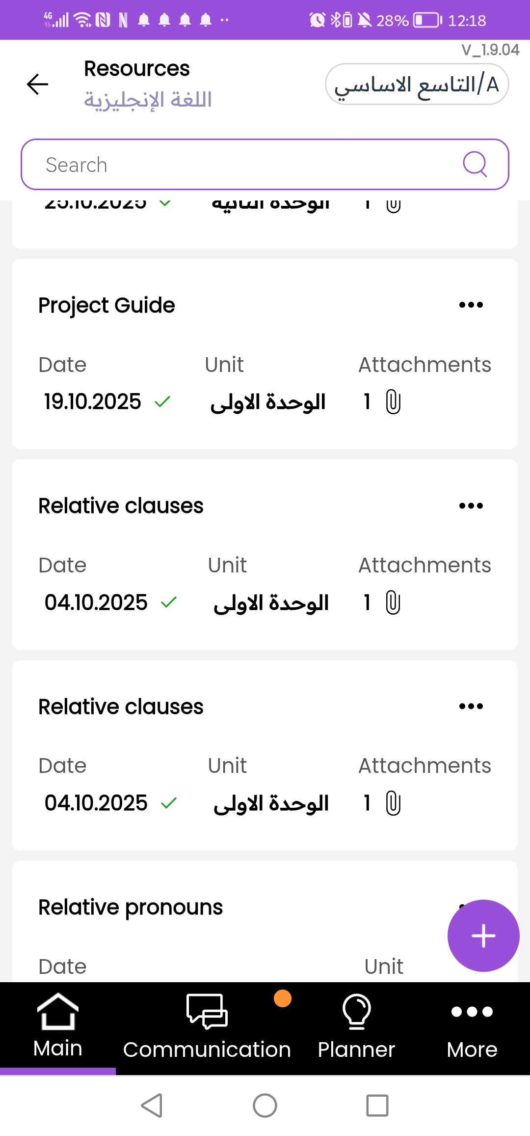This screenshot has height=1136, width=530.
Task: Open first Relative clauses three-dot menu
Action: 471,506
